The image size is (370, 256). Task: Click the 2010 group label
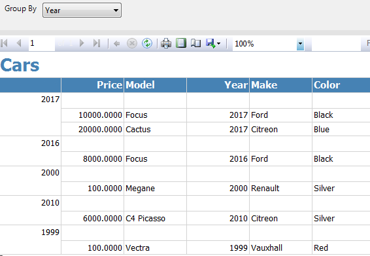click(x=50, y=203)
